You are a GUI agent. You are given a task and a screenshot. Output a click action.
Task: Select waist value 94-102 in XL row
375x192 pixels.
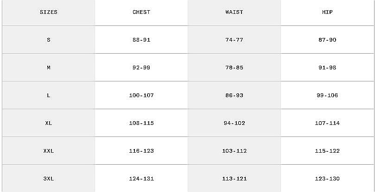point(234,123)
